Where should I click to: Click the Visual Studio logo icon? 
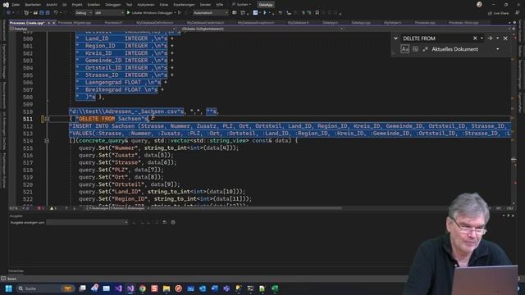click(6, 5)
